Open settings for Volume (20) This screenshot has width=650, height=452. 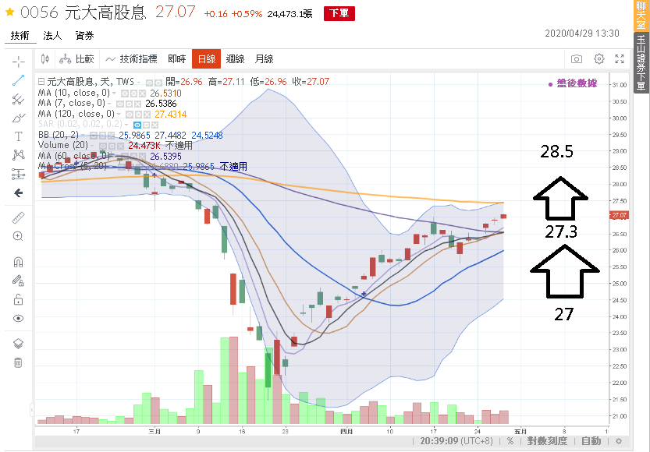click(112, 146)
